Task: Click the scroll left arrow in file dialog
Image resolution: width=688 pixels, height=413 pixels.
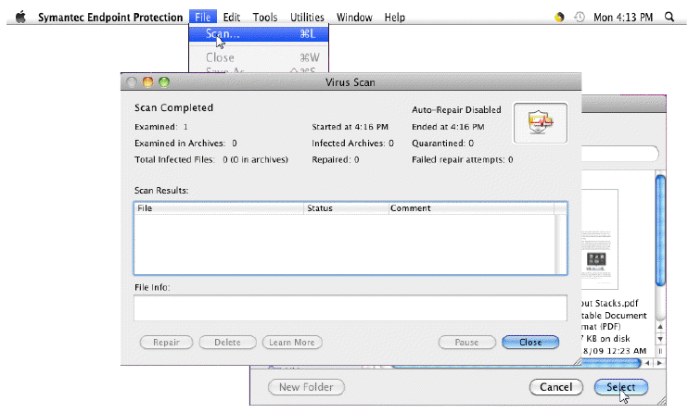Action: pyautogui.click(x=647, y=363)
